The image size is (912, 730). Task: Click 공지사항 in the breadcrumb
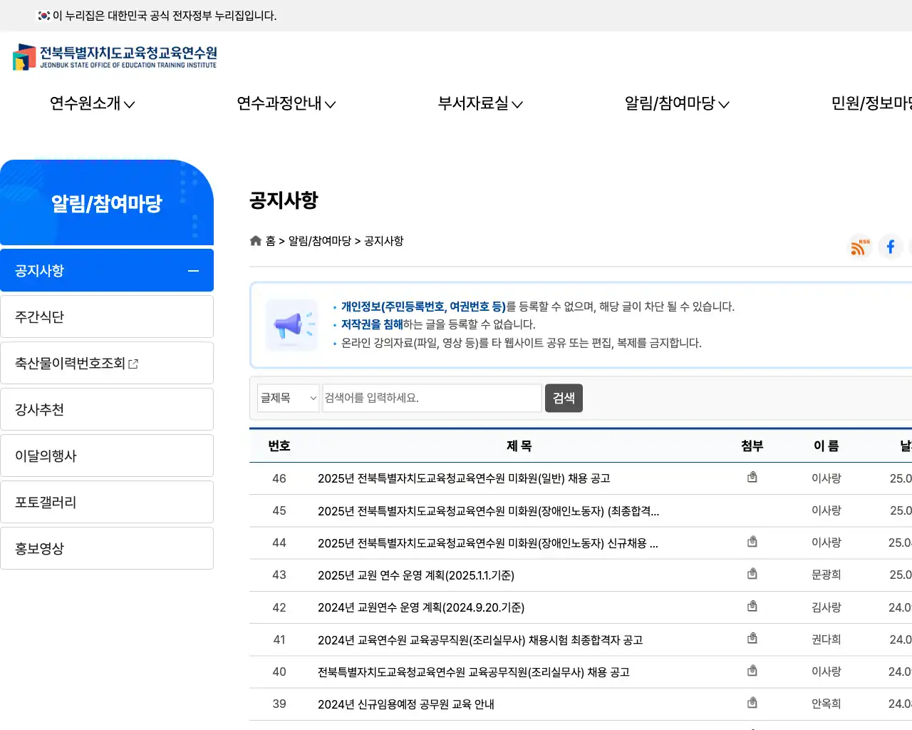384,241
